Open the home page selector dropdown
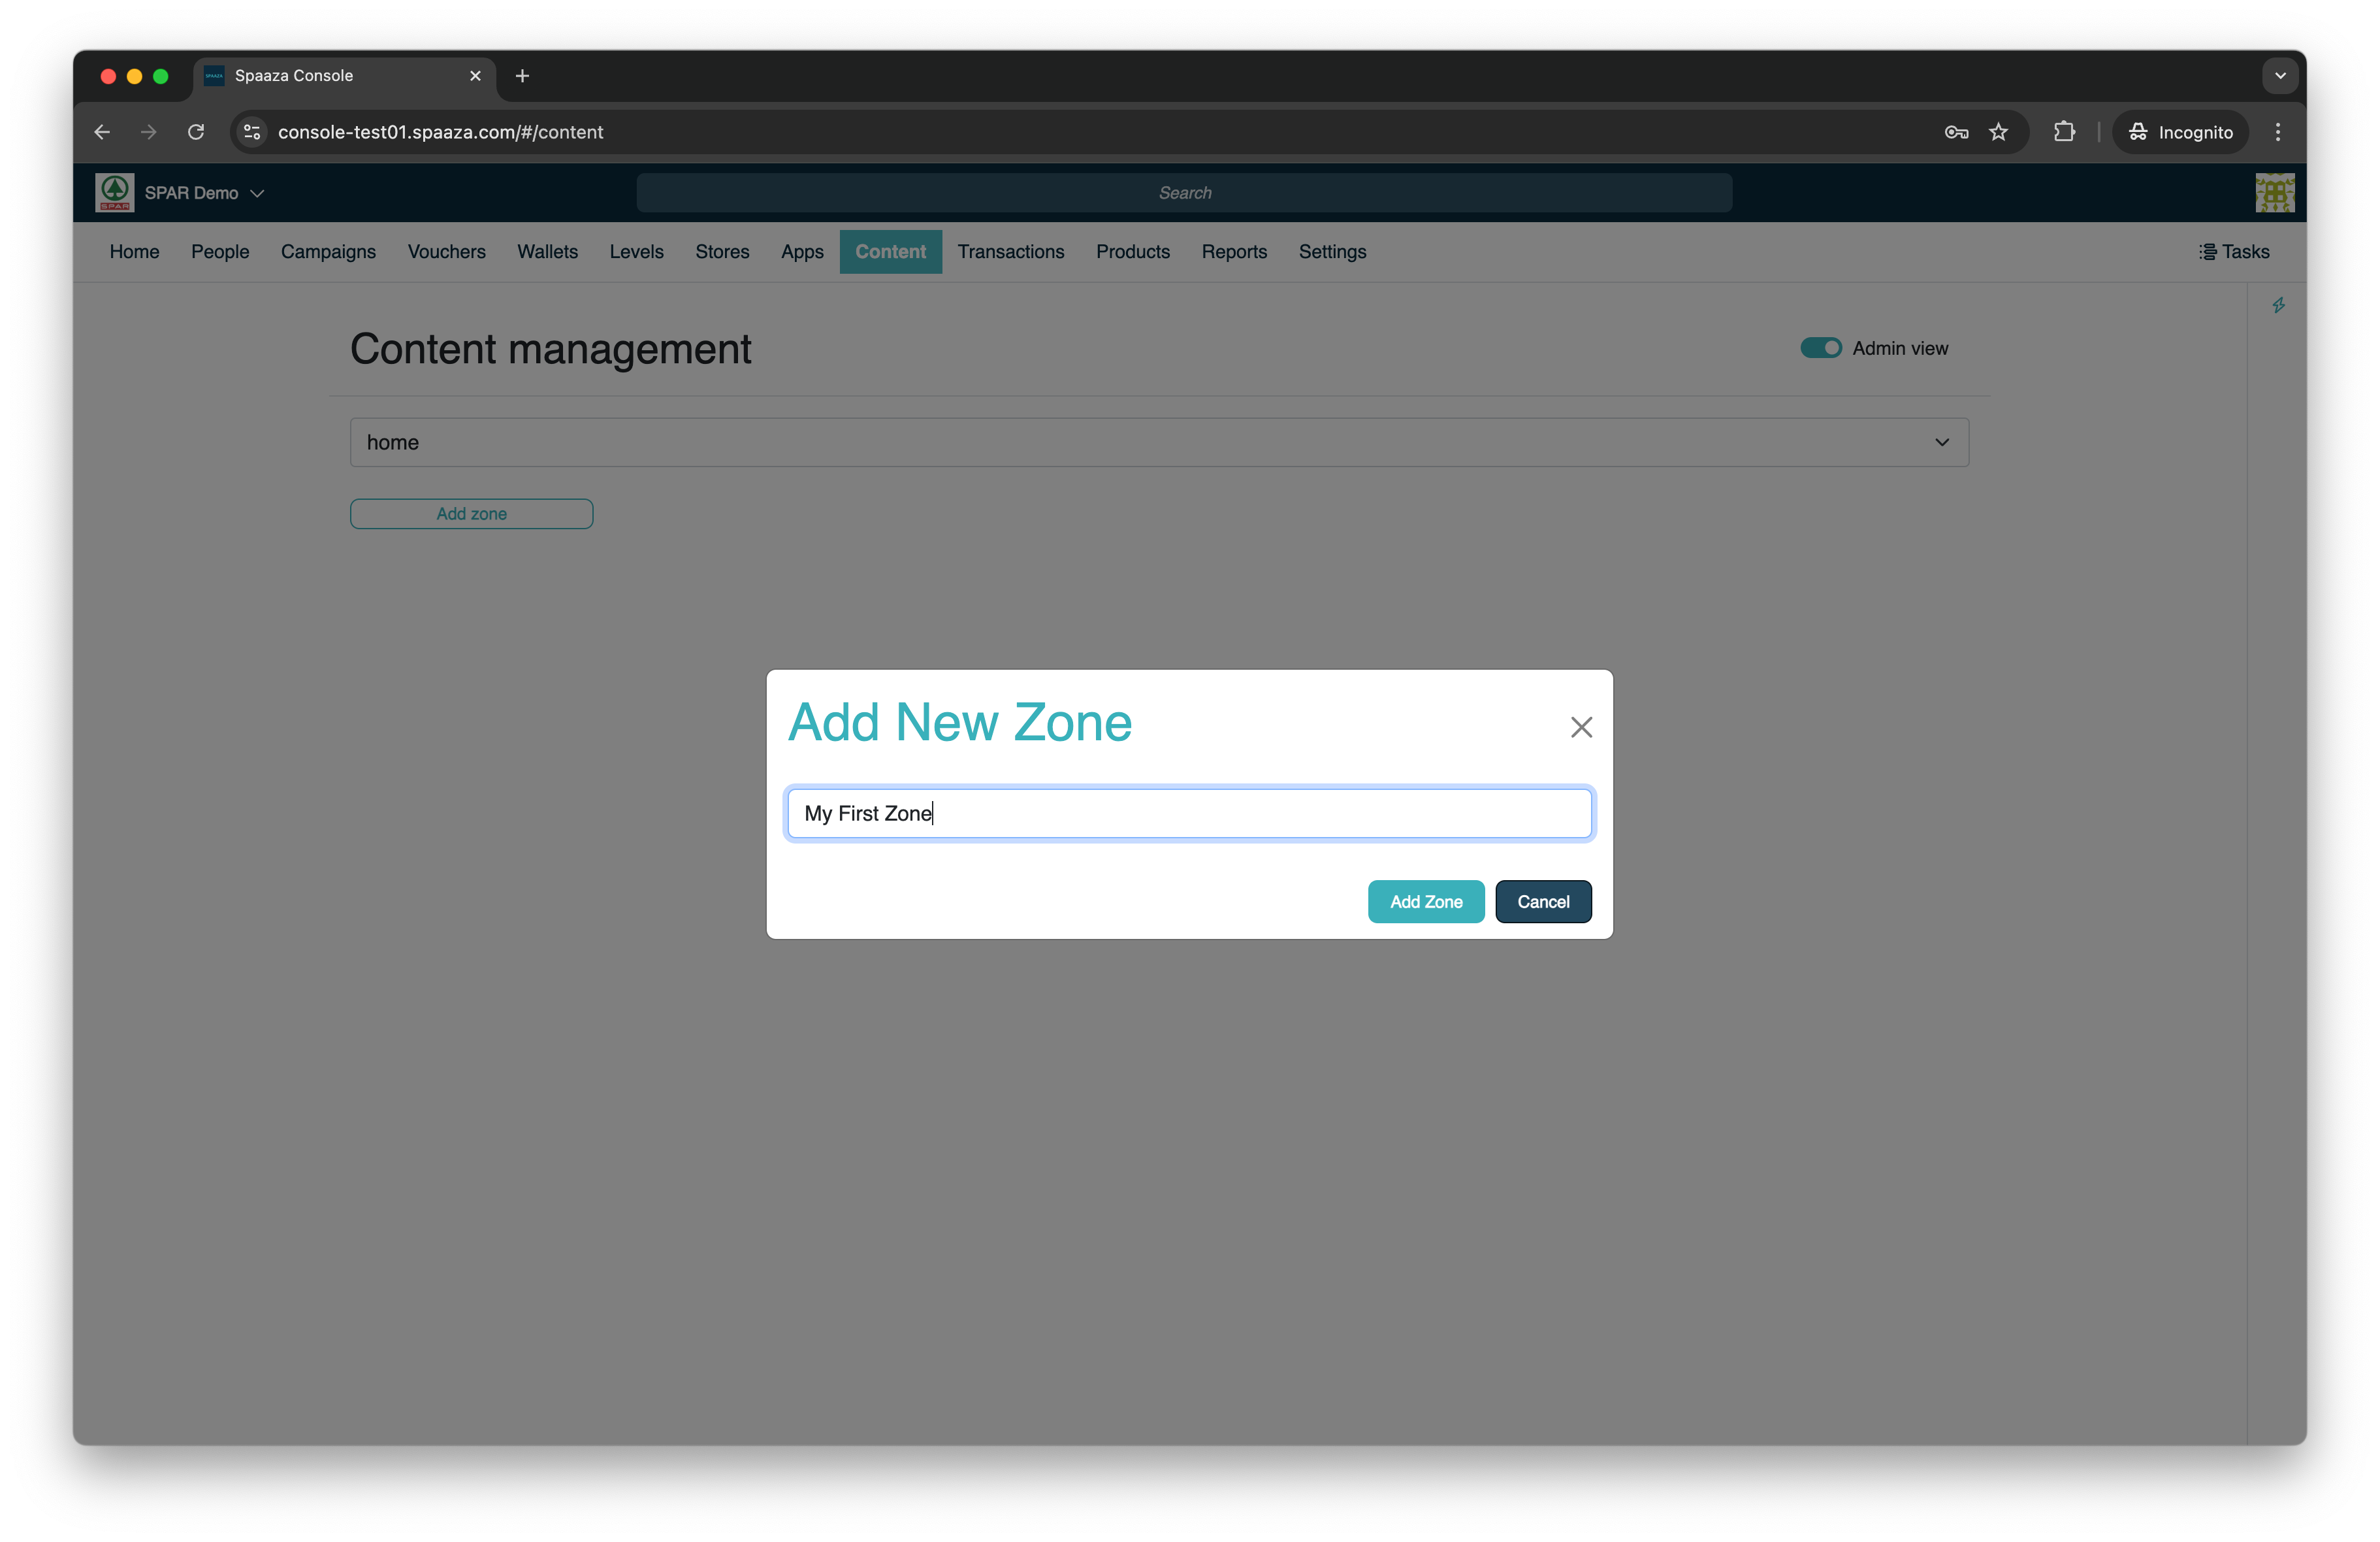Image resolution: width=2380 pixels, height=1542 pixels. [x=1159, y=442]
